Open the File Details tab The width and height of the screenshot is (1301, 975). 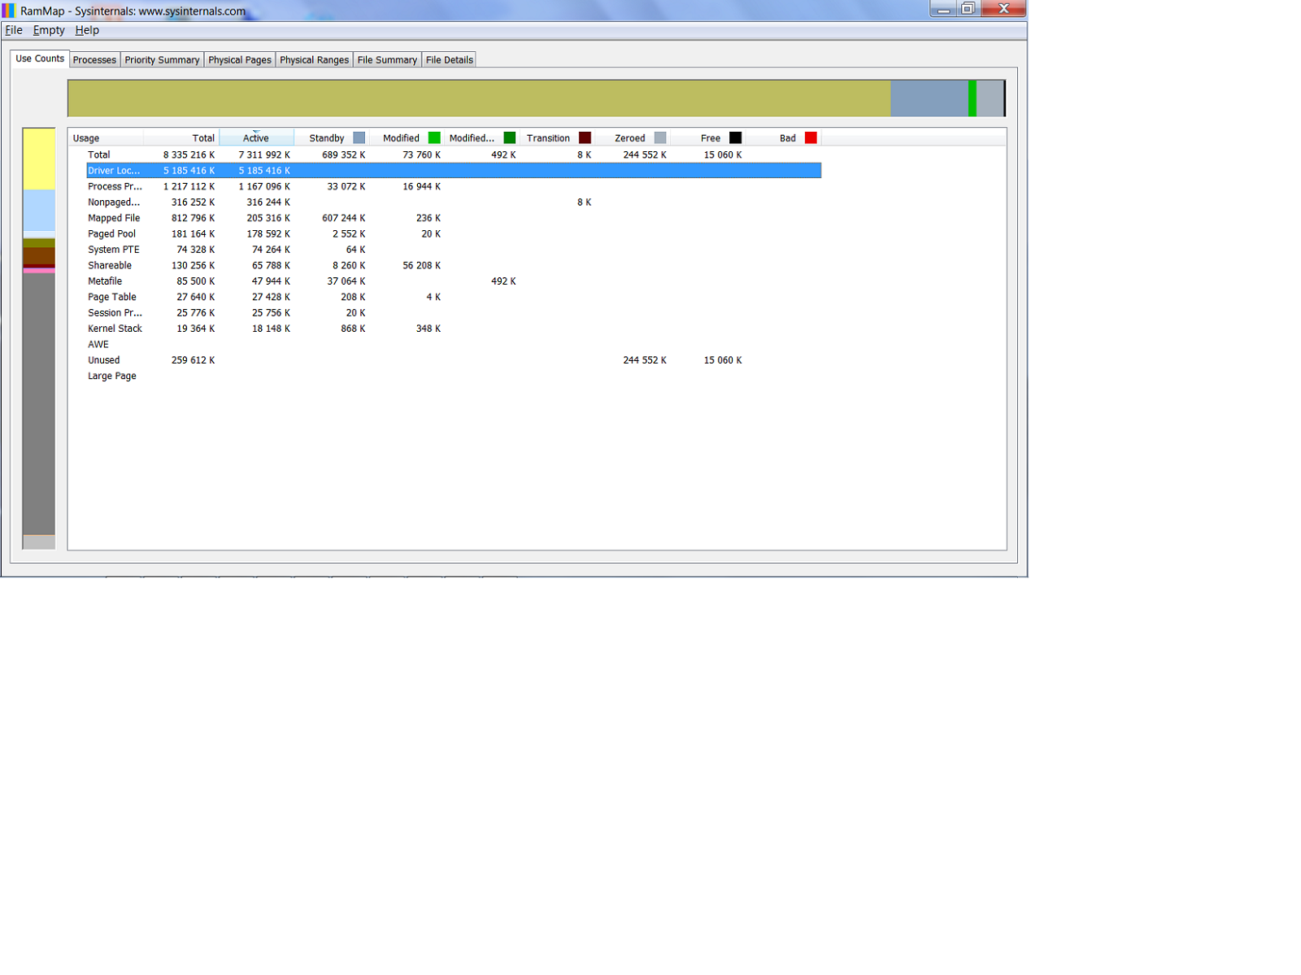tap(449, 60)
